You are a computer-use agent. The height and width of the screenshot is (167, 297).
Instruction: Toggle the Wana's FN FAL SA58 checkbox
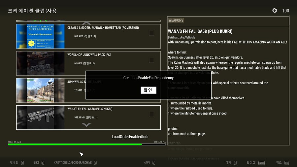point(151,115)
